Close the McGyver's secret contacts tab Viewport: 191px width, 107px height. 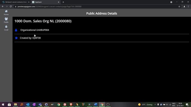29,2
